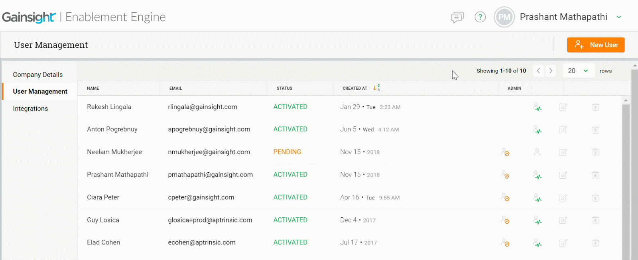Click the email ecohen@aptrinsic.com
Viewport: 638px width, 260px height.
(x=202, y=242)
